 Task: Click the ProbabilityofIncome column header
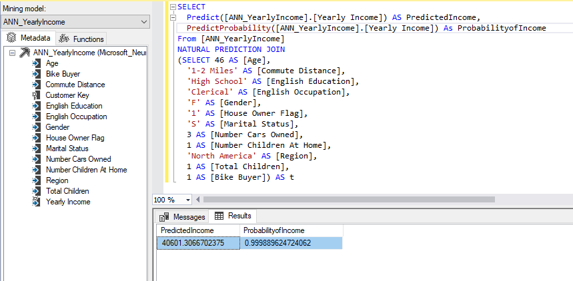(292, 230)
